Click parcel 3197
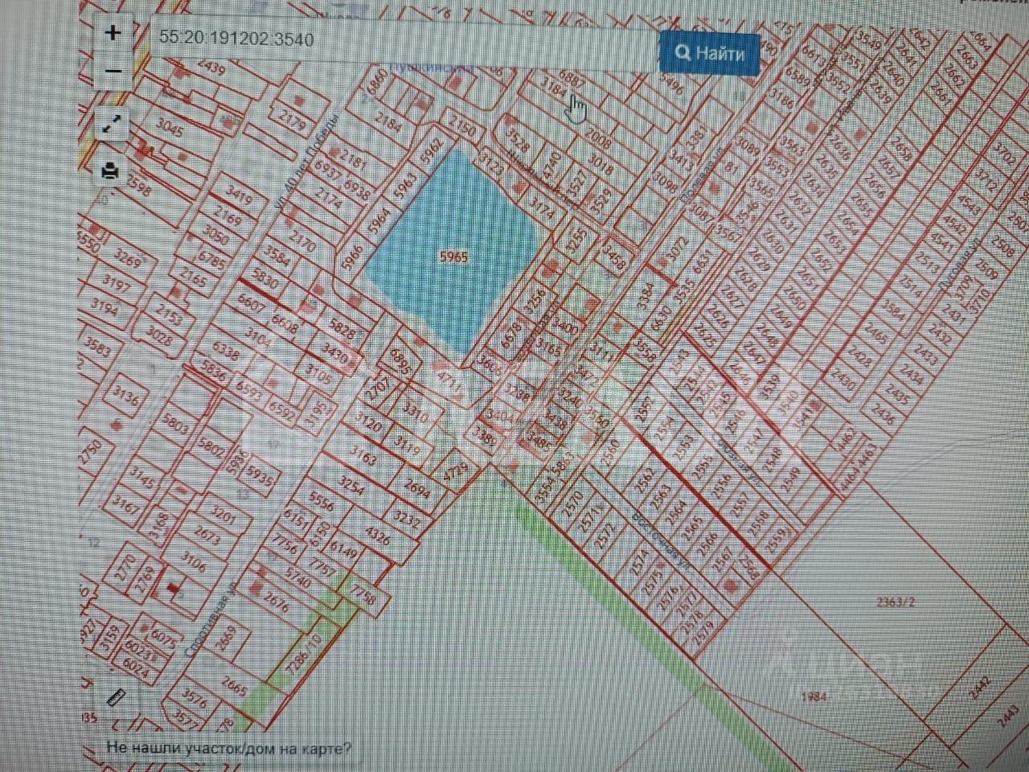The height and width of the screenshot is (772, 1029). point(117,284)
